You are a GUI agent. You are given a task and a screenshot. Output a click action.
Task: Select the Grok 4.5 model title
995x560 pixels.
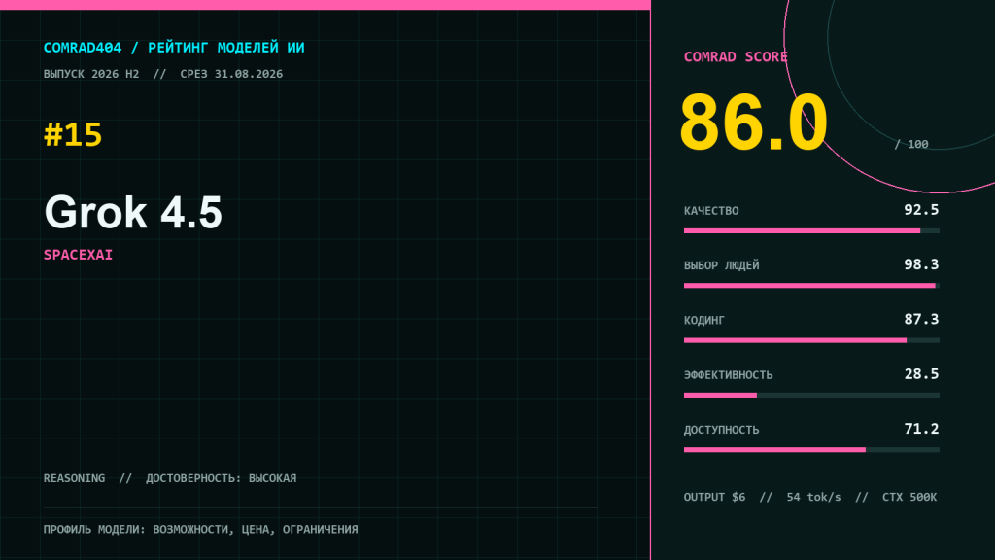point(133,212)
